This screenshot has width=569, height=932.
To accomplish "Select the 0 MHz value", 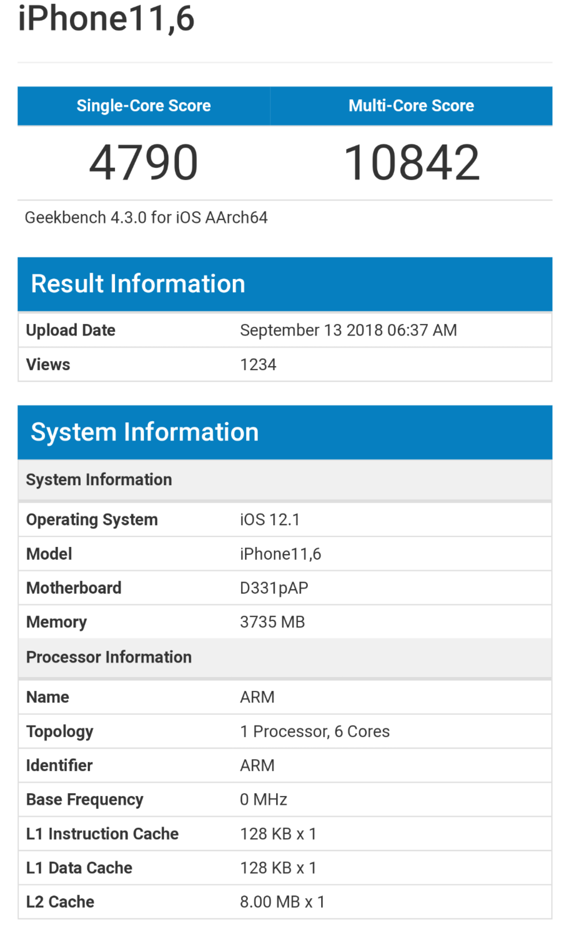I will [264, 800].
